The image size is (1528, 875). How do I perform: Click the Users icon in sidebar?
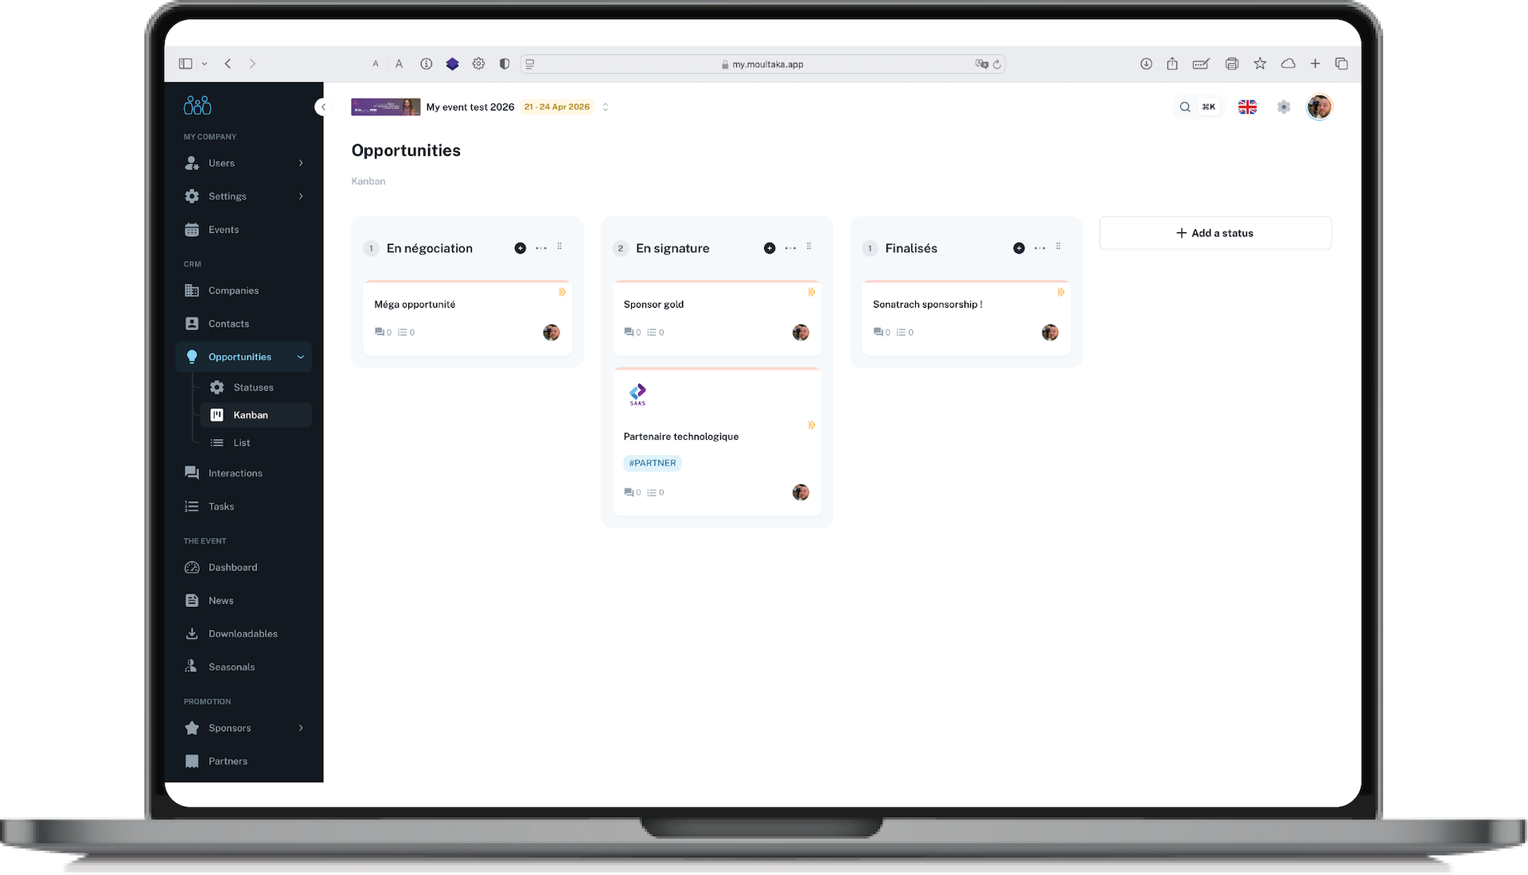192,163
